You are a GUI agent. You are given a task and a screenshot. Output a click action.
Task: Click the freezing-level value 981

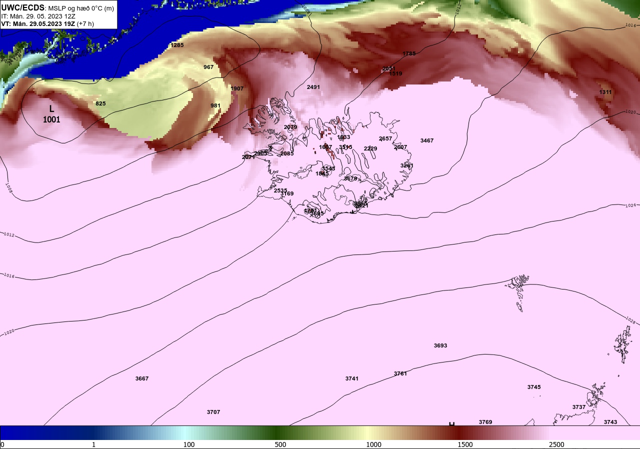click(x=215, y=105)
